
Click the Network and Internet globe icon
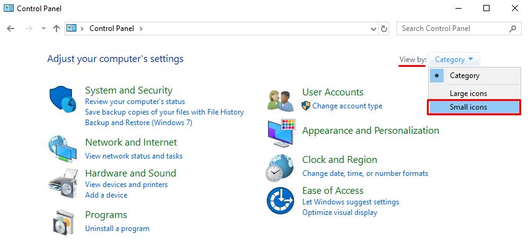pyautogui.click(x=62, y=148)
